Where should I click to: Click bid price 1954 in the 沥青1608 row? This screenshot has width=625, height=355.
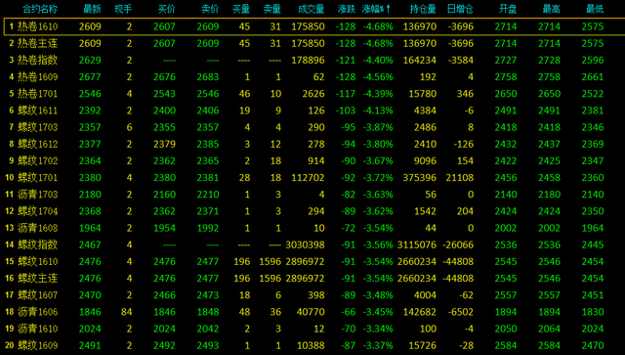click(164, 228)
